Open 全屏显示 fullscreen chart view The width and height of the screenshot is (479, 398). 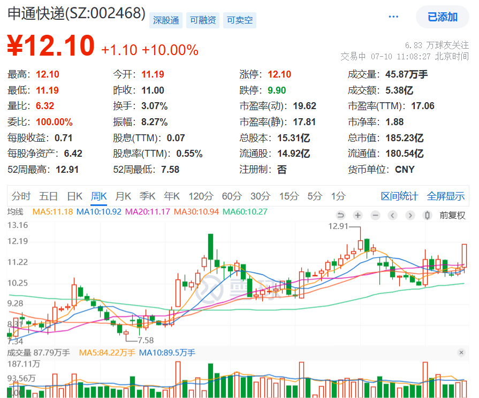coord(445,196)
